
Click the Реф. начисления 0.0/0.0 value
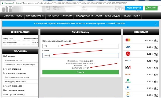pyautogui.click(x=35, y=42)
